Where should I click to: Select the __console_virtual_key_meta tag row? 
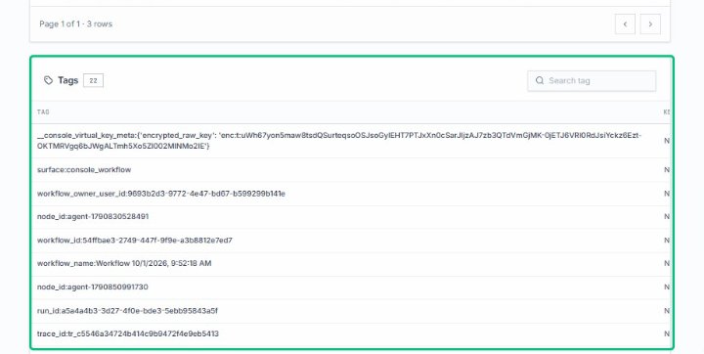point(351,141)
